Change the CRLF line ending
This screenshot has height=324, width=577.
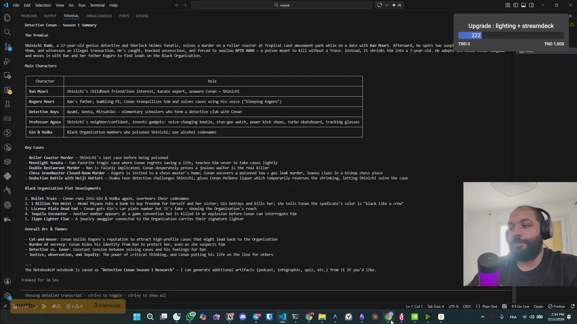(x=467, y=306)
